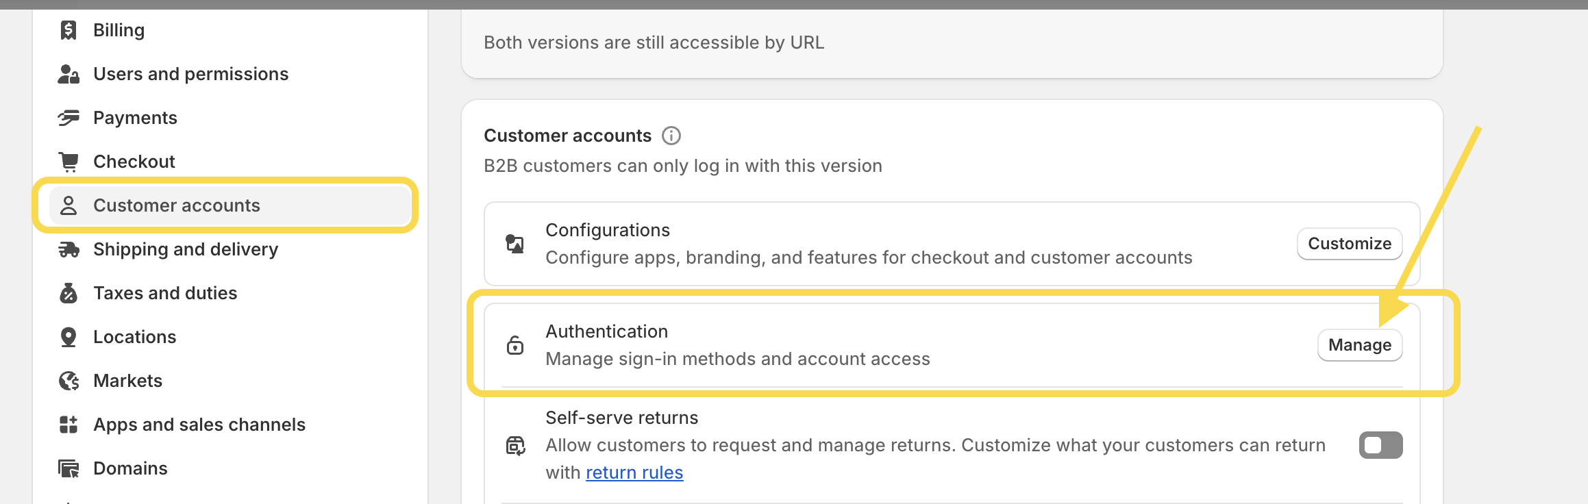Go to Payments settings
This screenshot has height=504, width=1588.
tap(136, 118)
